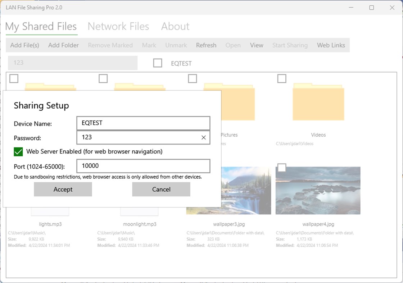Open the About tab
Image resolution: width=403 pixels, height=283 pixels.
click(175, 26)
